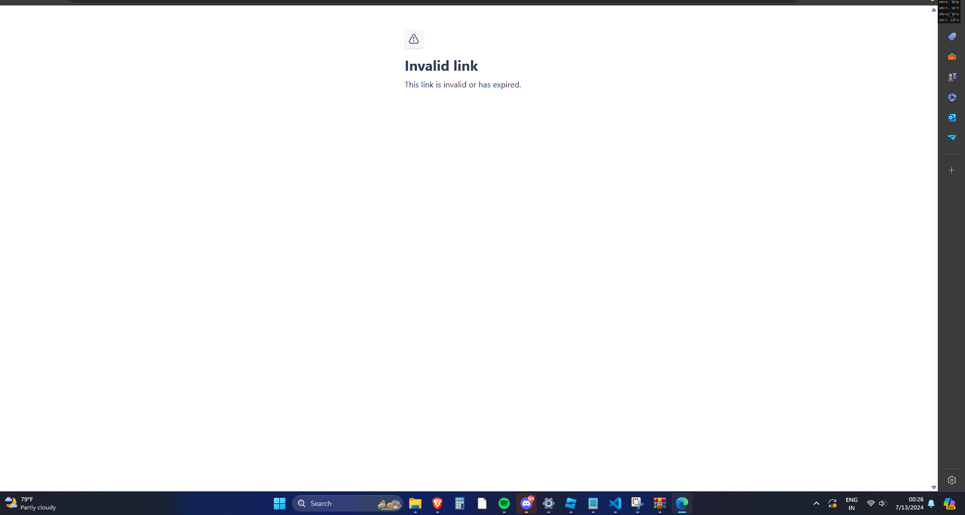Open Visual Studio Code from the taskbar
The width and height of the screenshot is (965, 515).
[x=615, y=503]
